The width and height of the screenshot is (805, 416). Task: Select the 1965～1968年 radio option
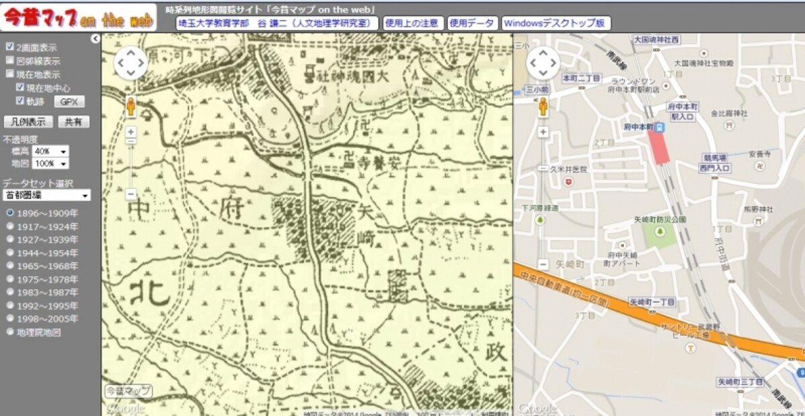click(x=10, y=266)
